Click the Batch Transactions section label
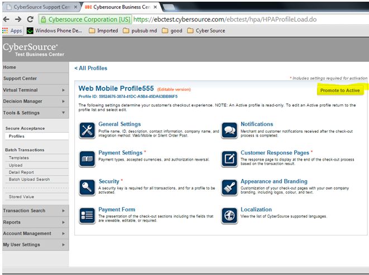 pos(25,150)
